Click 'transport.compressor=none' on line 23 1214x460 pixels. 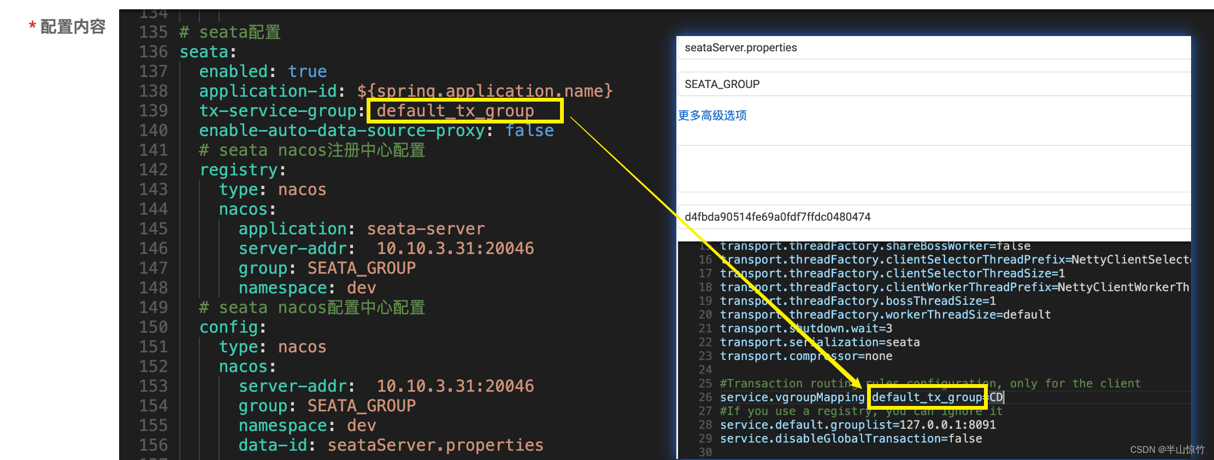pos(806,356)
